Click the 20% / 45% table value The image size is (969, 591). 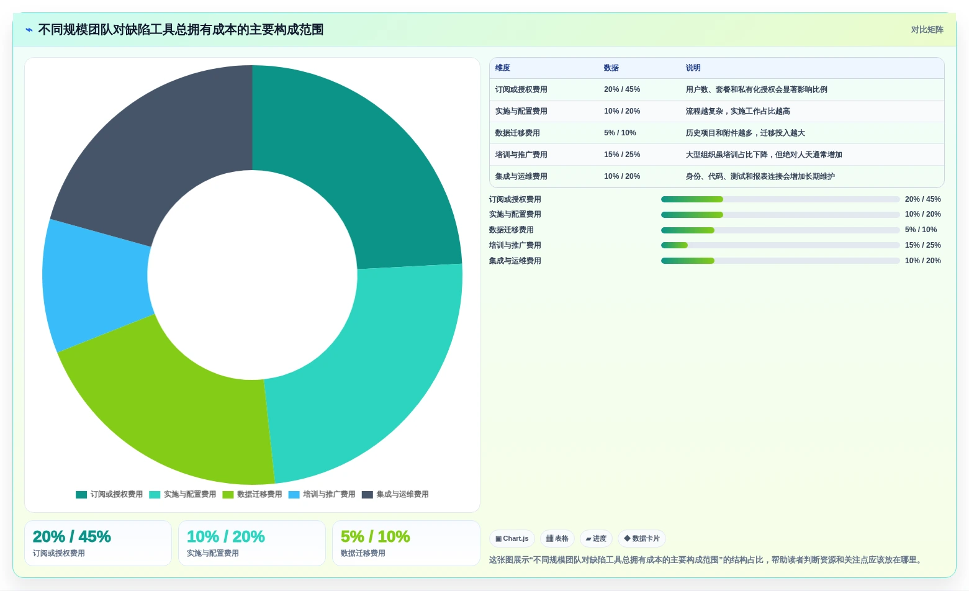(x=622, y=89)
